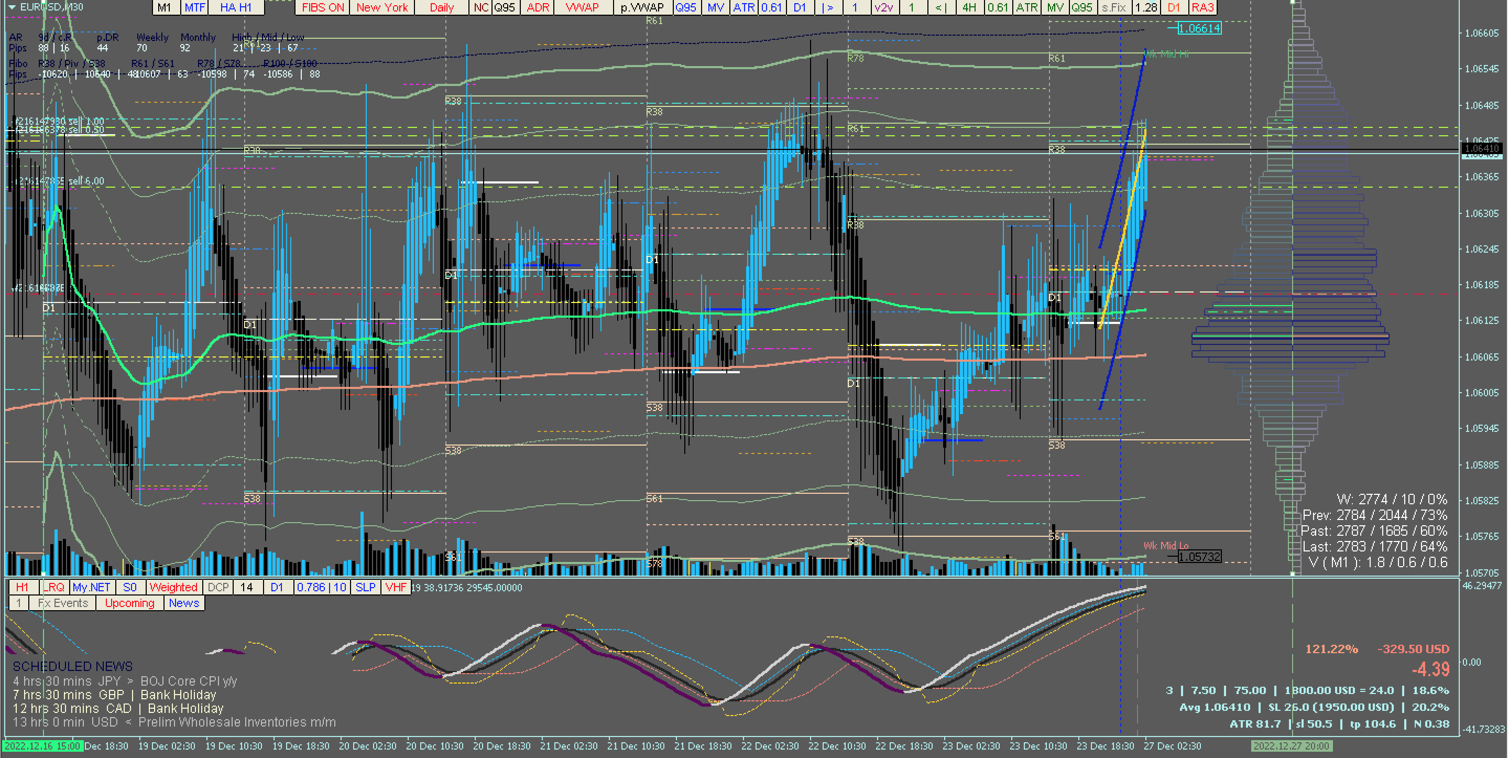
Task: Toggle the ADR indicator button
Action: [537, 8]
